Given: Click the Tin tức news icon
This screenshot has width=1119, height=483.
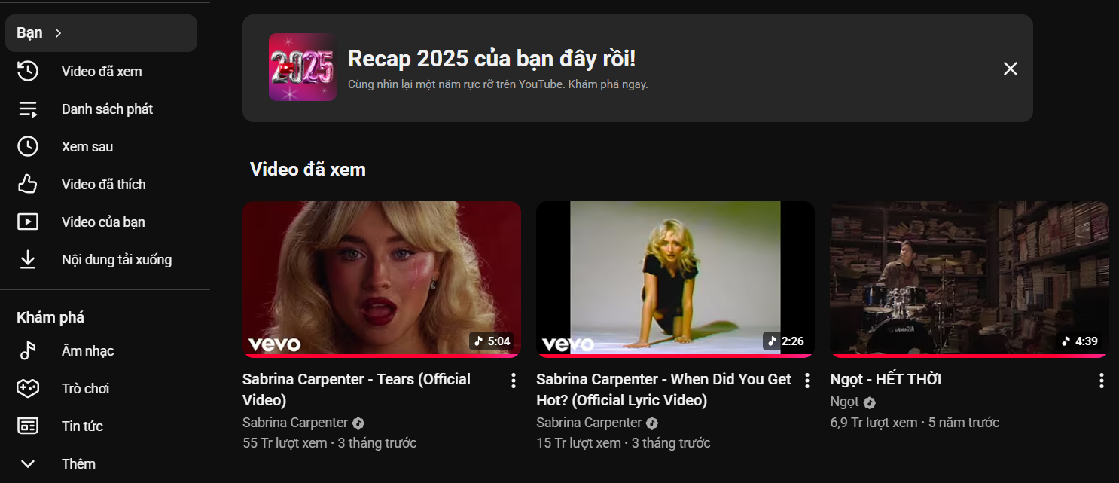Looking at the screenshot, I should 28,426.
